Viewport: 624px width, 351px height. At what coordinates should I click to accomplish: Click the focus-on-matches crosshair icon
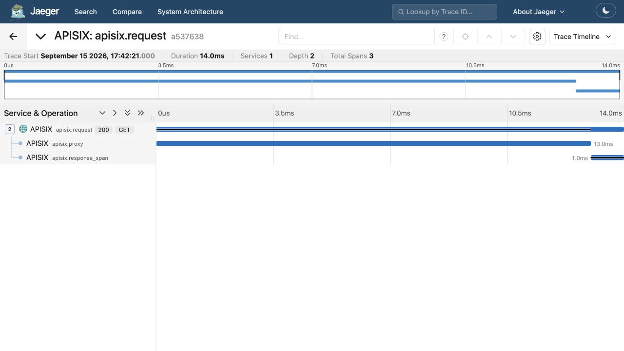click(465, 37)
